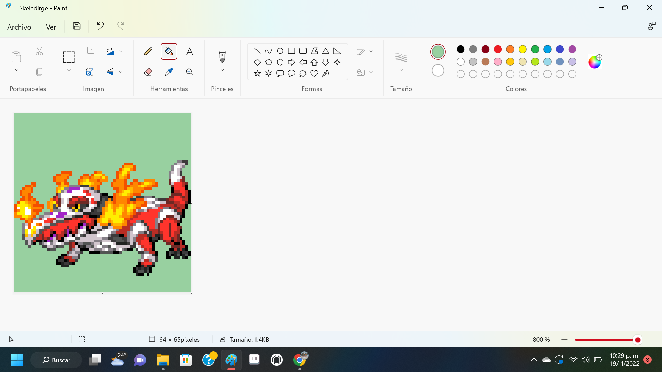Click the Cortar (cut) scissors icon
This screenshot has height=372, width=662.
39,51
